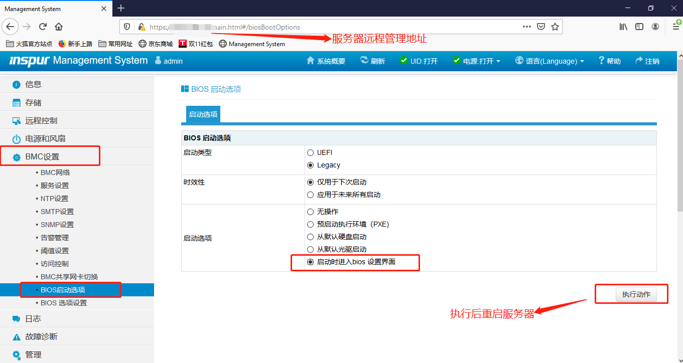Open BIOS 选项设置 submenu item

[64, 303]
